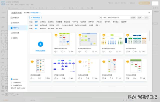Click the 新建空白模板 link text
Viewport: 160px width, 102px height.
point(40,51)
